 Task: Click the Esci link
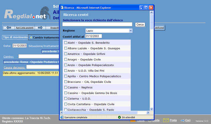pyautogui.click(x=188, y=120)
